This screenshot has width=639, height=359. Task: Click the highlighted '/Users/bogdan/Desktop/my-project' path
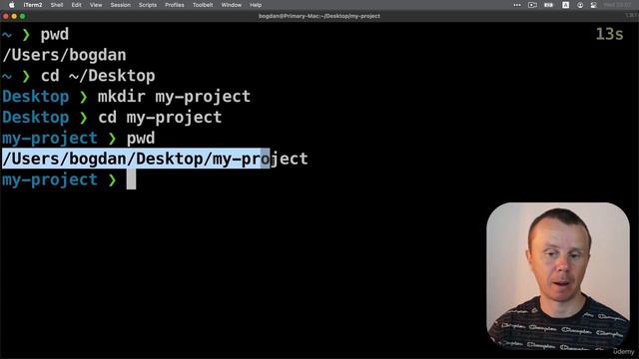click(x=155, y=159)
